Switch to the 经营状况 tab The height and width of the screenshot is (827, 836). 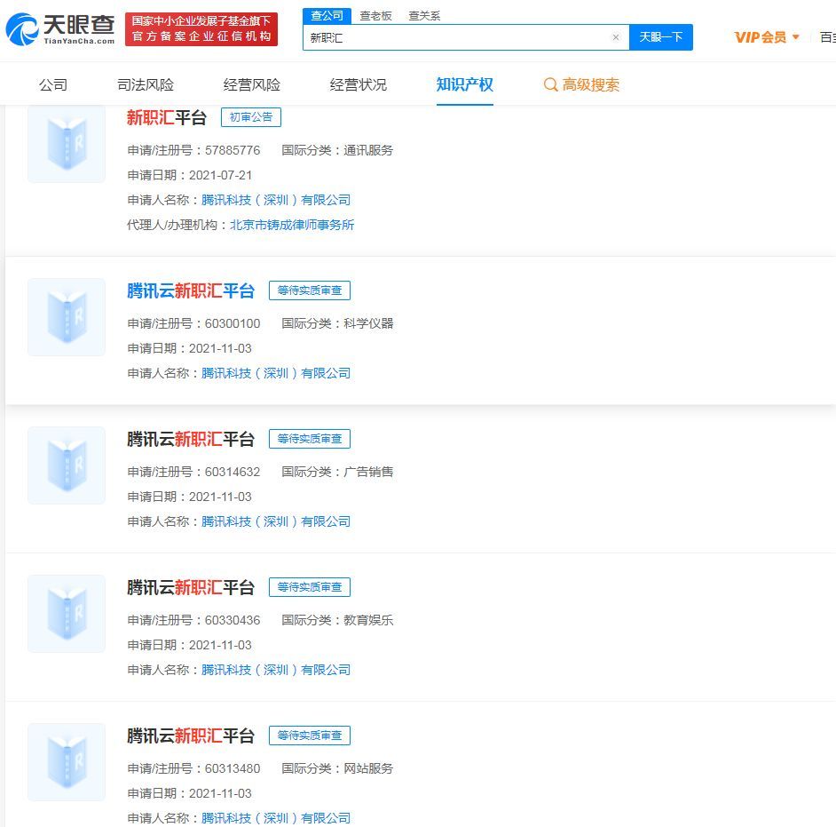tap(359, 84)
